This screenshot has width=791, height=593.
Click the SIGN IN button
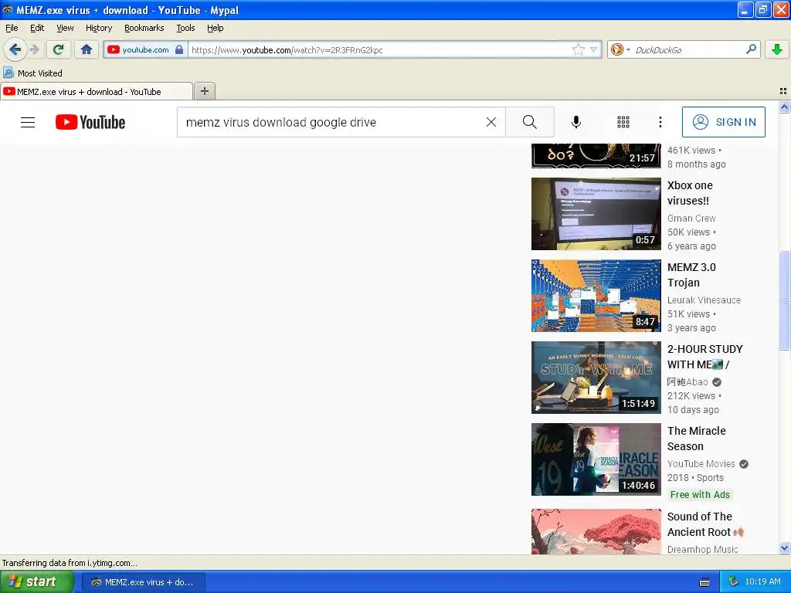click(x=723, y=122)
